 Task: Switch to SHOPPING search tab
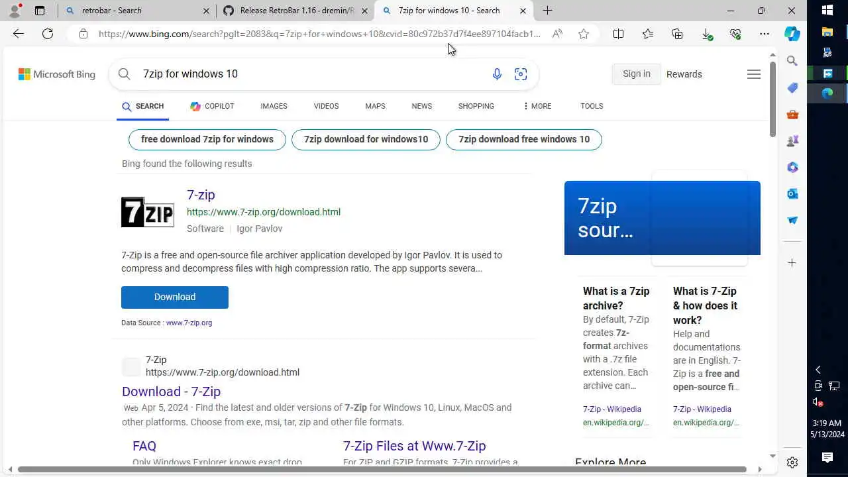476,106
